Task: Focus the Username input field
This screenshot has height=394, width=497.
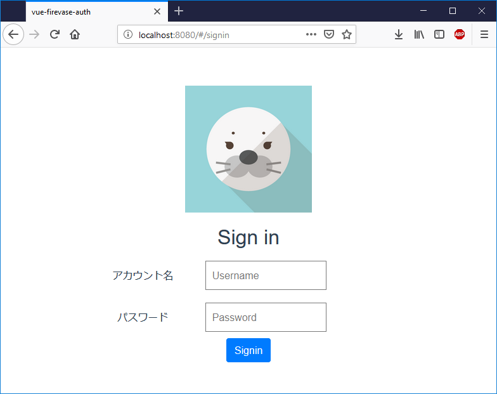Action: 266,275
